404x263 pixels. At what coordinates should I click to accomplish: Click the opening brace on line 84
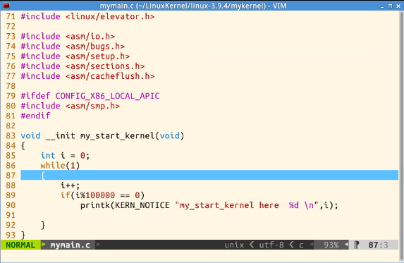tap(23, 146)
